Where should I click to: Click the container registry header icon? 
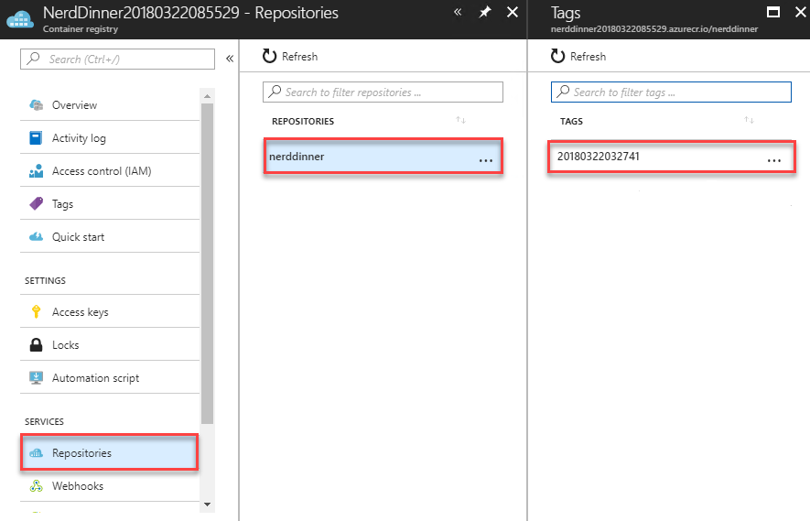point(20,19)
